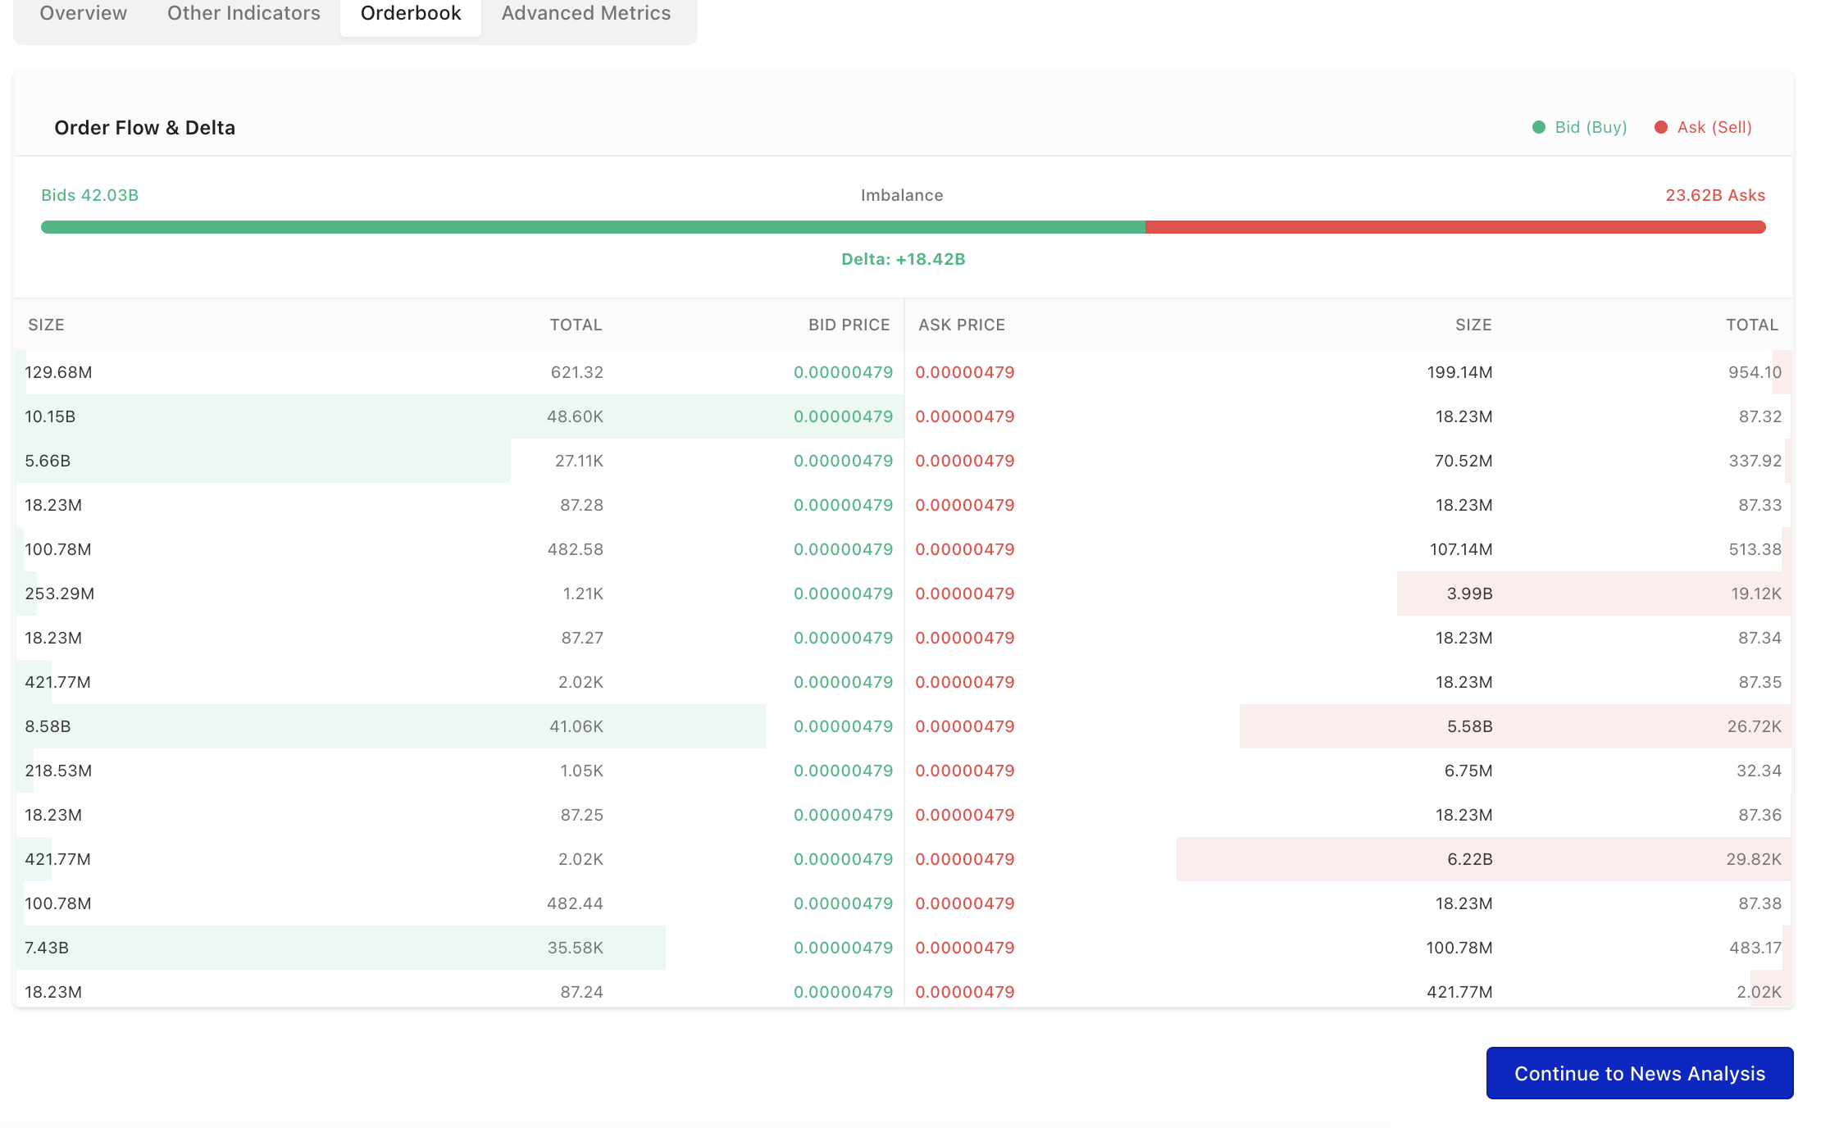This screenshot has height=1128, width=1830.
Task: Click the imbalance bar near the green-red boundary
Action: click(1145, 226)
